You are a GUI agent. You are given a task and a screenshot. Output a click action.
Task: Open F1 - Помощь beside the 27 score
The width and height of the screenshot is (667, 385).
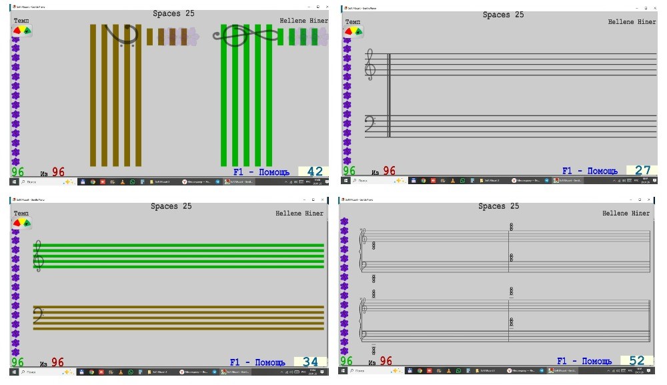pyautogui.click(x=590, y=171)
